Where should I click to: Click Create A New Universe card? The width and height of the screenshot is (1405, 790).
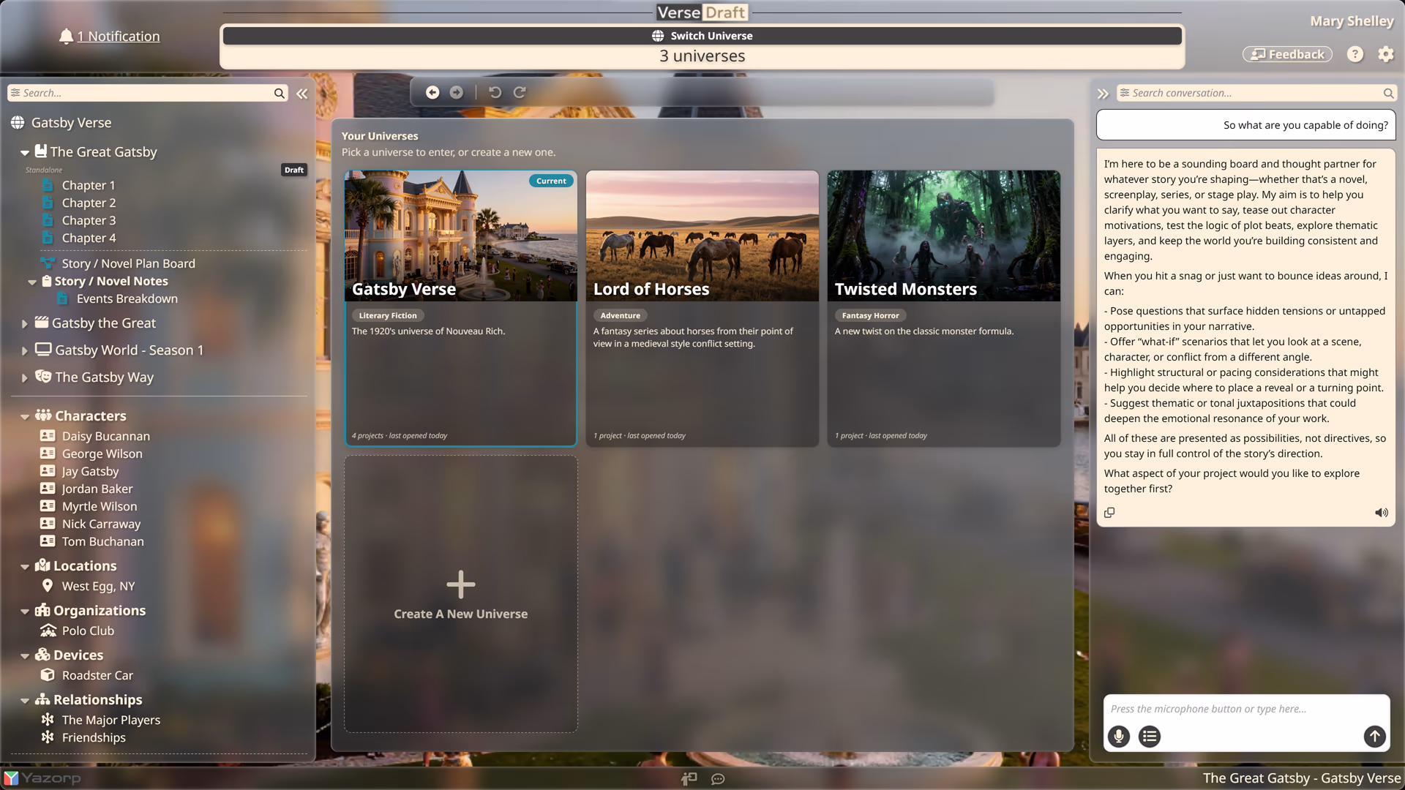(x=460, y=594)
